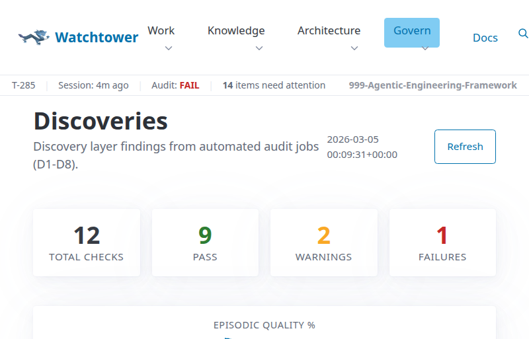Click the 2026-03-05 timestamp text

pyautogui.click(x=362, y=147)
